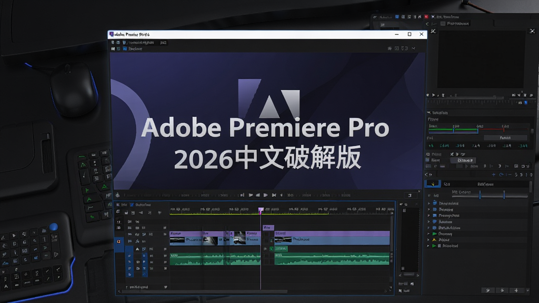The height and width of the screenshot is (303, 539).
Task: Click the dark audio meter panel right of the timeline
Action: (410, 239)
